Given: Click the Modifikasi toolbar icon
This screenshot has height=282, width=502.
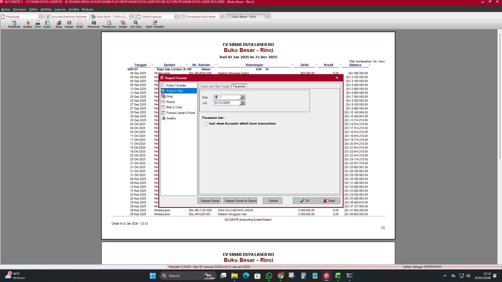Looking at the screenshot, I should (14, 24).
